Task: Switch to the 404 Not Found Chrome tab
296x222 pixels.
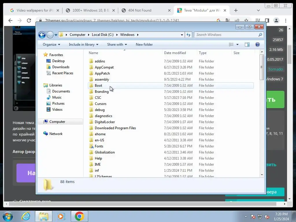Action: [146, 10]
